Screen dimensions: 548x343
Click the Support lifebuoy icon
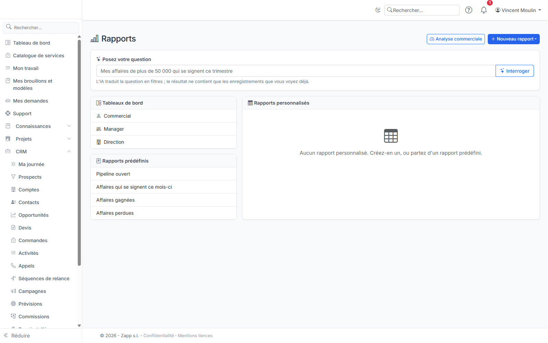click(x=8, y=113)
